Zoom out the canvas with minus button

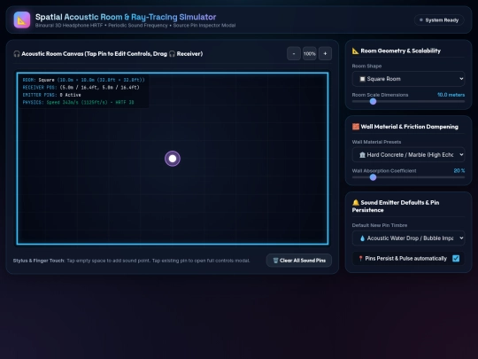point(294,54)
